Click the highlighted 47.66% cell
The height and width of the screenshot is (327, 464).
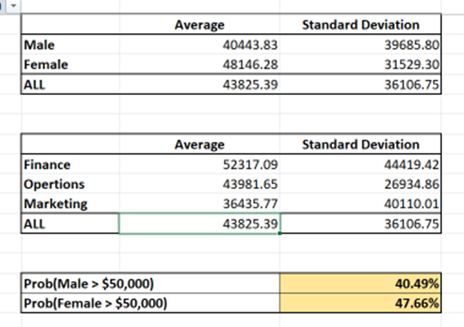point(360,303)
